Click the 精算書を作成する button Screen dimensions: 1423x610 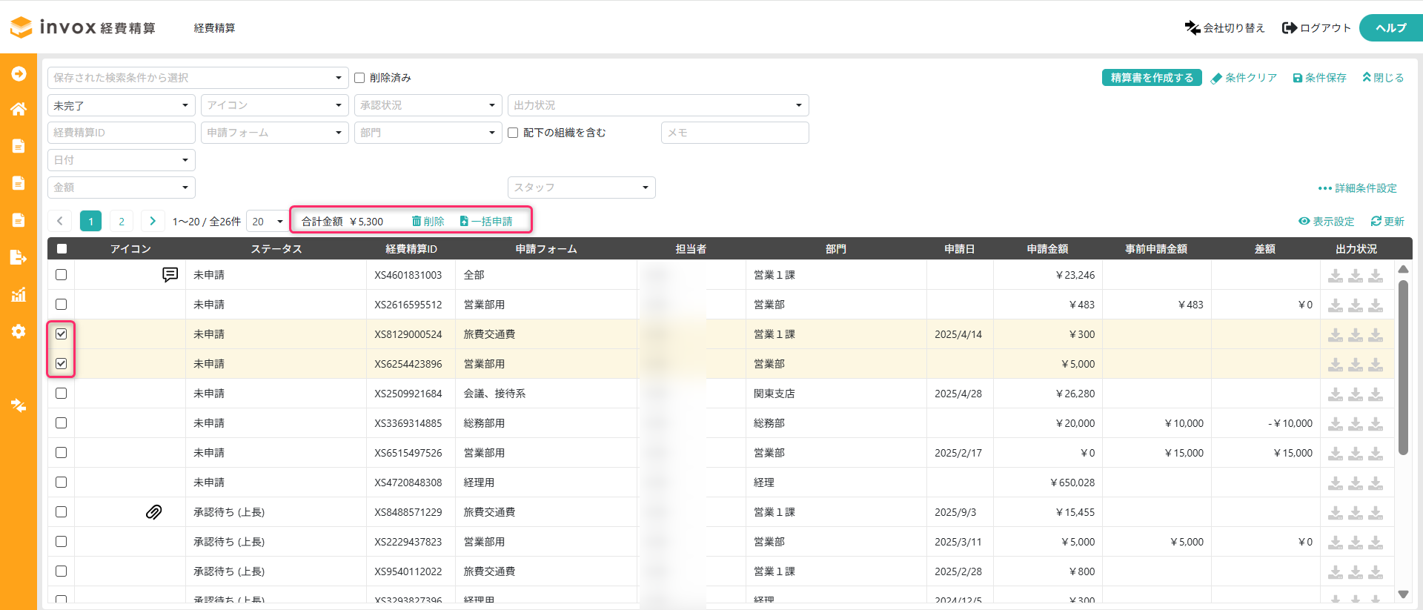click(x=1151, y=78)
